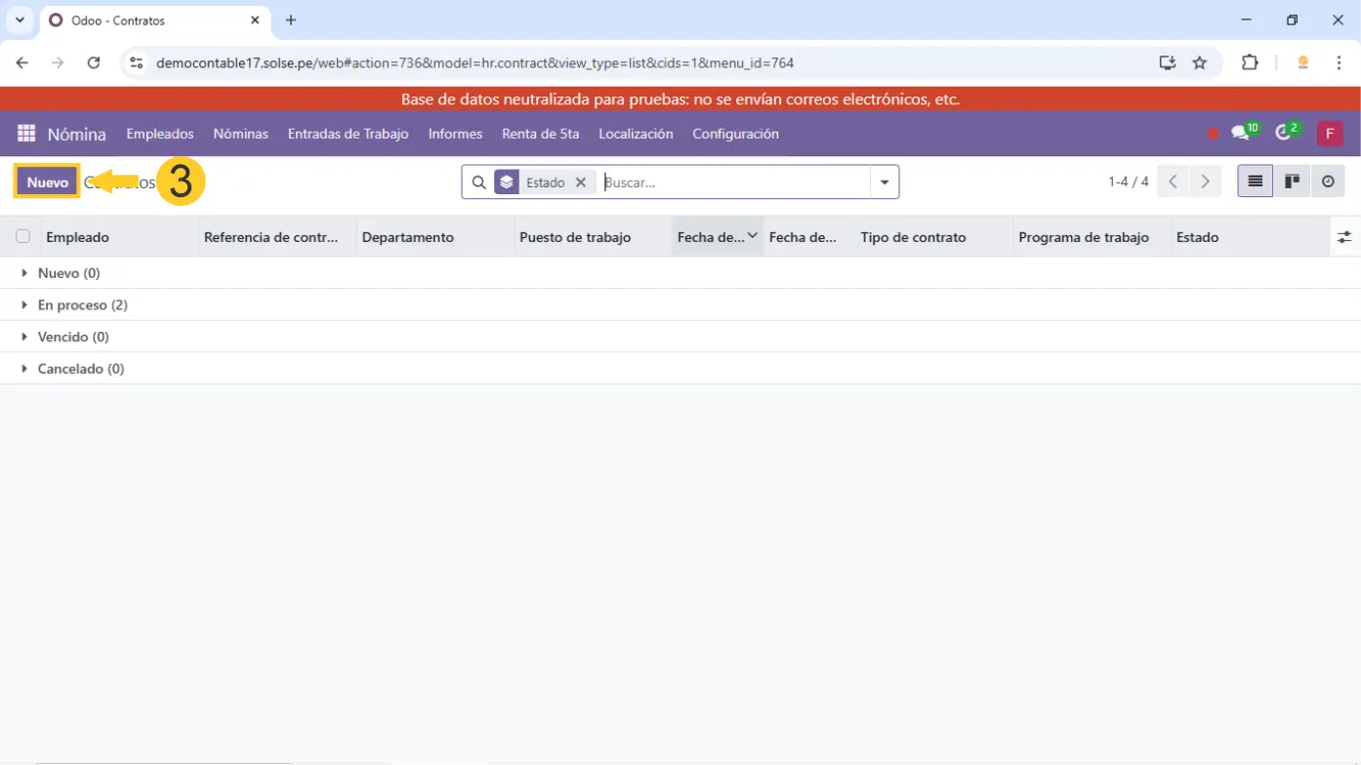This screenshot has height=765, width=1361.
Task: Switch to list view
Action: (x=1256, y=181)
